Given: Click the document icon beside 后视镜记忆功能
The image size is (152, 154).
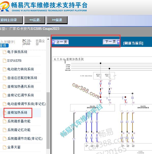Looking at the screenshot, I should pyautogui.click(x=5, y=130).
